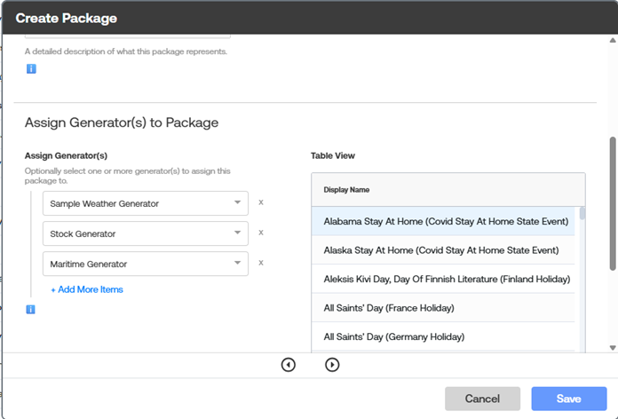Image resolution: width=618 pixels, height=419 pixels.
Task: Select Alabama Stay At Home row
Action: click(x=443, y=221)
